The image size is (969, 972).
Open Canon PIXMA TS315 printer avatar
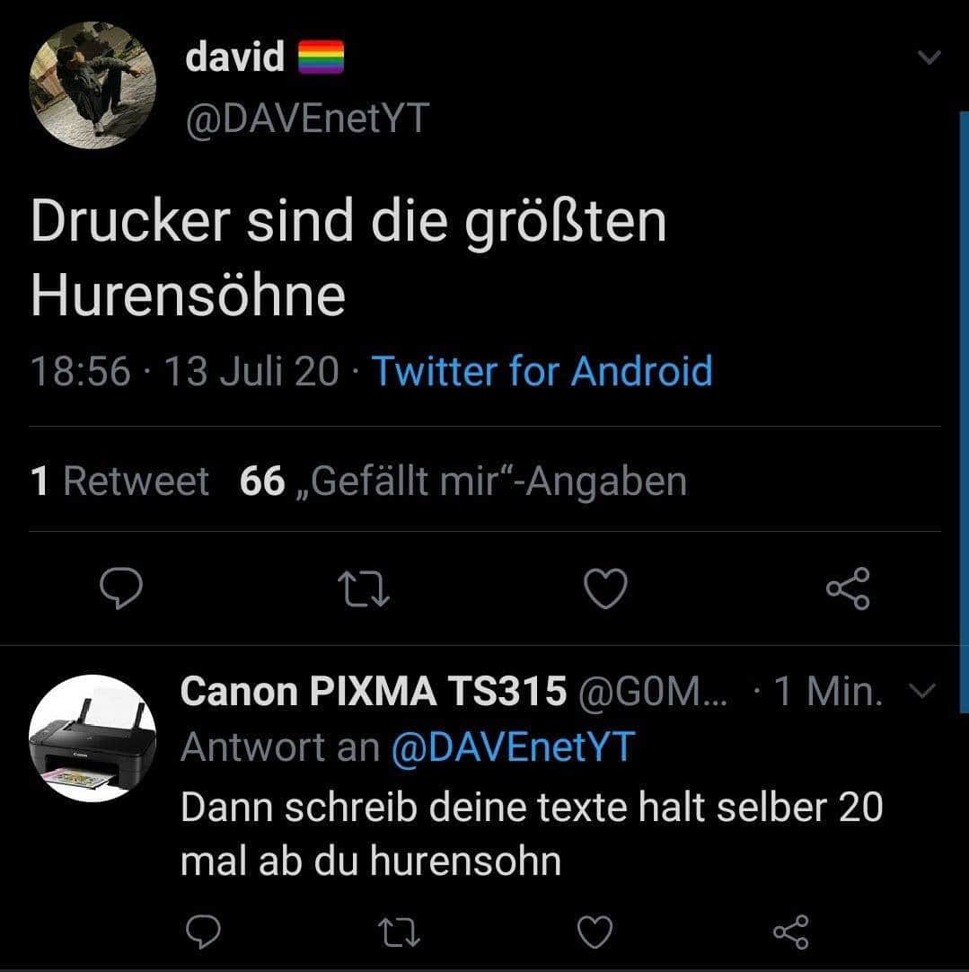(x=93, y=738)
